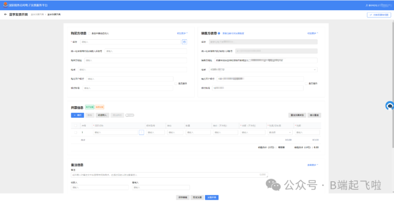The image size is (394, 201).
Task: Click the item picker icon in row 1
Action: coord(142,132)
